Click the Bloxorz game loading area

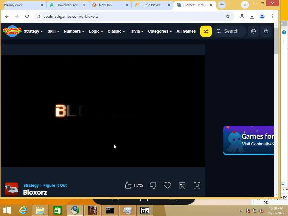(x=103, y=111)
